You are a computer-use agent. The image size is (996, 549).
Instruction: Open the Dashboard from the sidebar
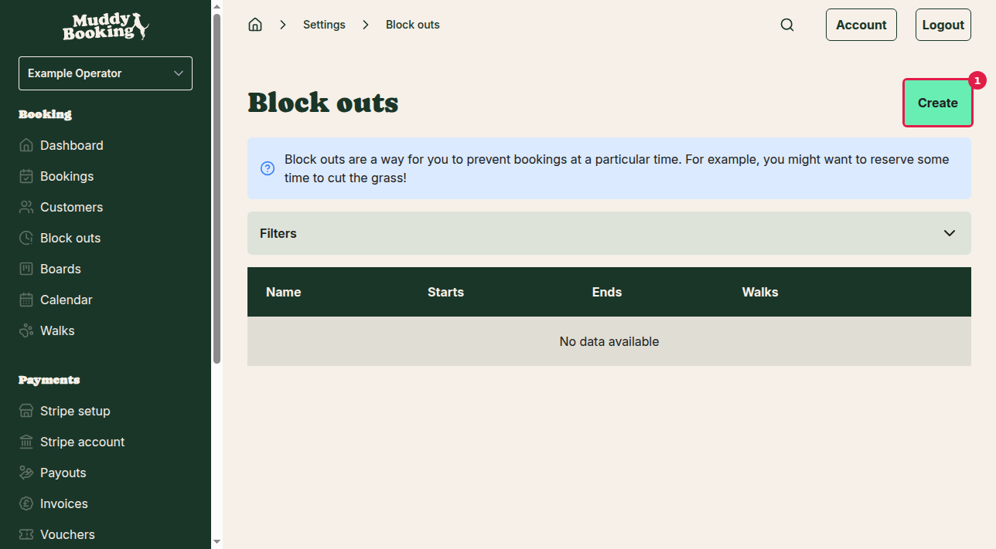point(71,145)
